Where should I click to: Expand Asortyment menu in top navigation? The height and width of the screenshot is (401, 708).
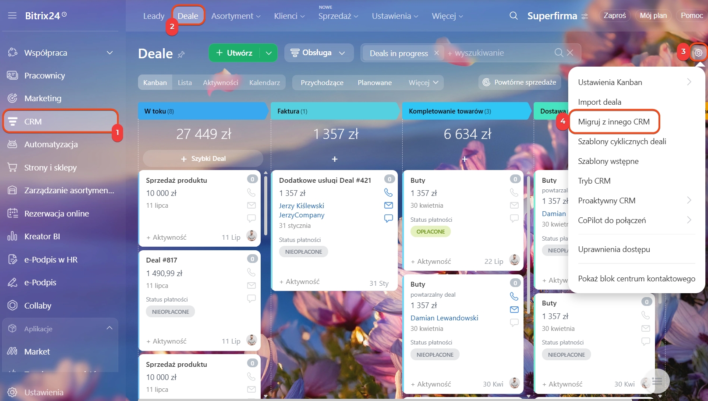point(236,16)
